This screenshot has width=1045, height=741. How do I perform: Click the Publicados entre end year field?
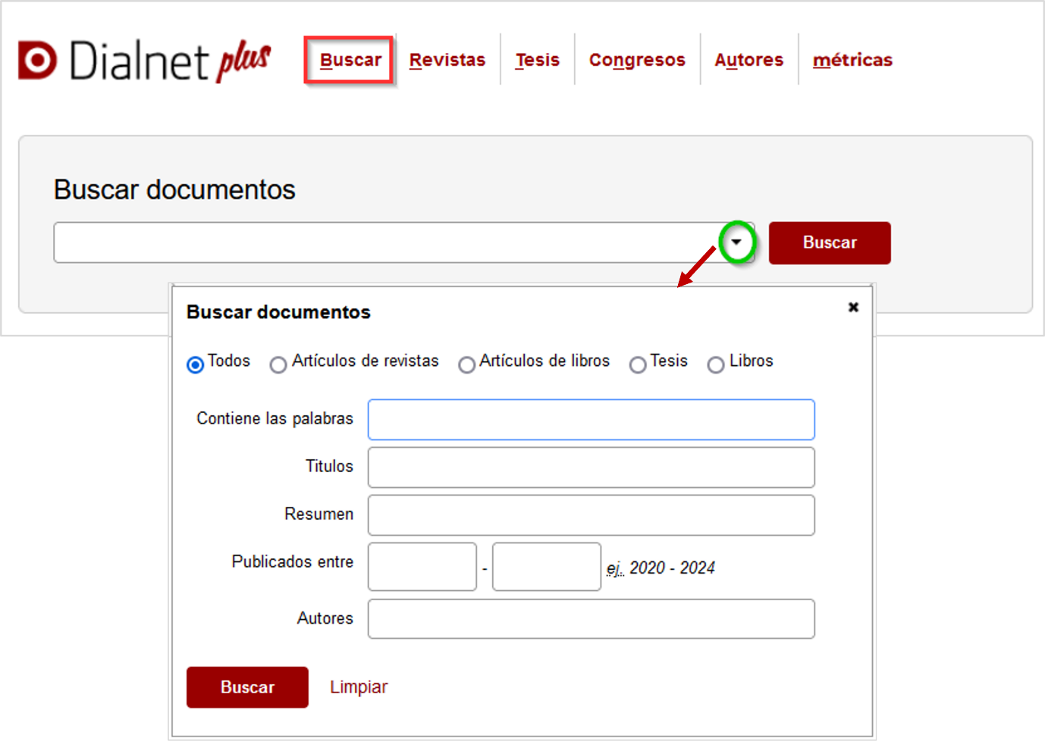point(547,567)
